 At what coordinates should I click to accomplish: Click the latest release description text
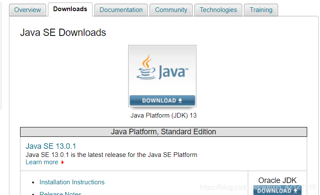pos(112,155)
